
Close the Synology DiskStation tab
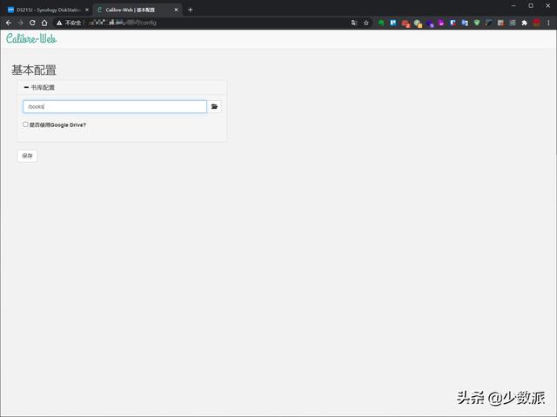[87, 10]
